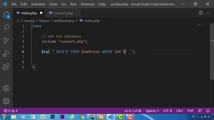Open the View menu

(x=53, y=4)
